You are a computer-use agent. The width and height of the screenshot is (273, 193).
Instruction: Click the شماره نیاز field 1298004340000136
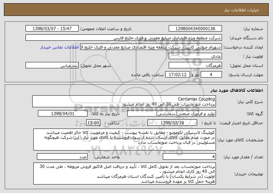tap(195, 29)
